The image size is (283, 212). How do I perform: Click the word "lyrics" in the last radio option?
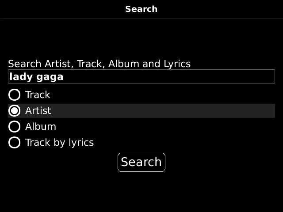point(79,143)
